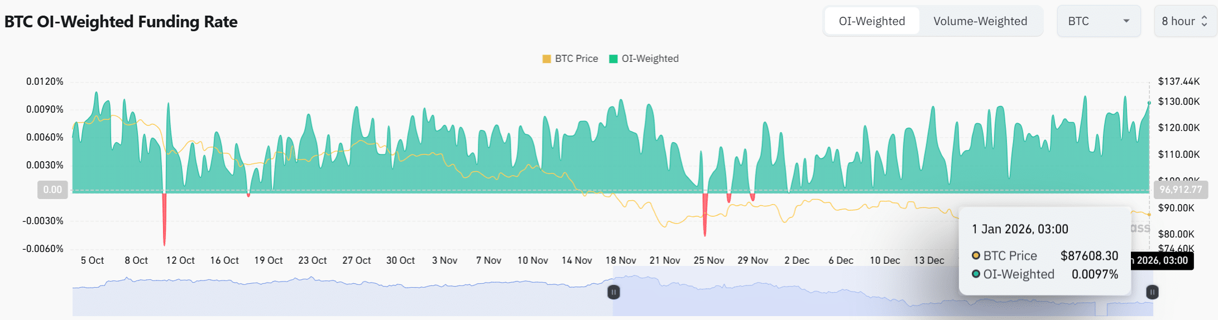The width and height of the screenshot is (1218, 320).
Task: Click the up-down arrows beside 8 hour
Action: [x=1204, y=21]
